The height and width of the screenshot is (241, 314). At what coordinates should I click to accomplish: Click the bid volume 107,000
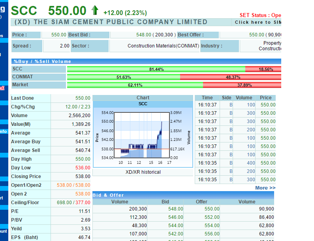tap(138, 234)
